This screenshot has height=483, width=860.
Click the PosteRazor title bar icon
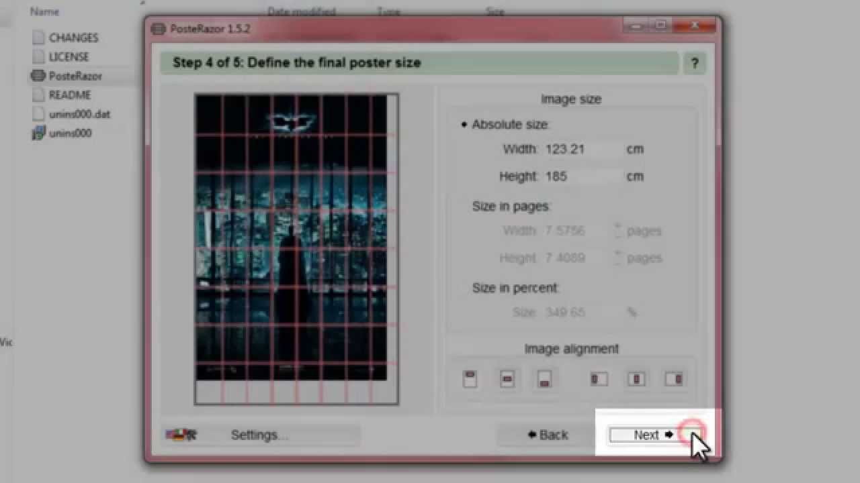click(x=158, y=29)
